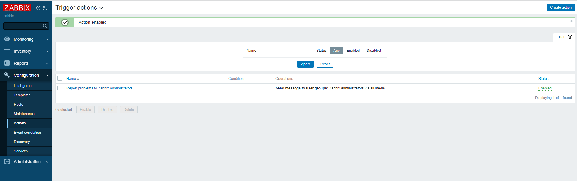Set Status filter to Enabled

pos(353,51)
